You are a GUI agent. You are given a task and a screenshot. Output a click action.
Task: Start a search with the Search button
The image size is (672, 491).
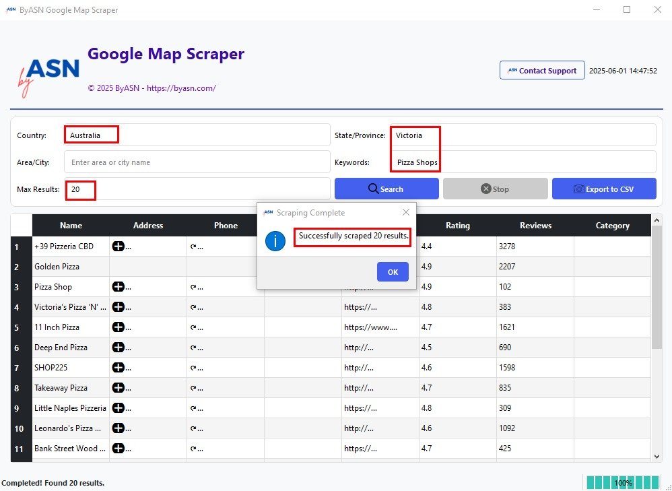tap(387, 189)
